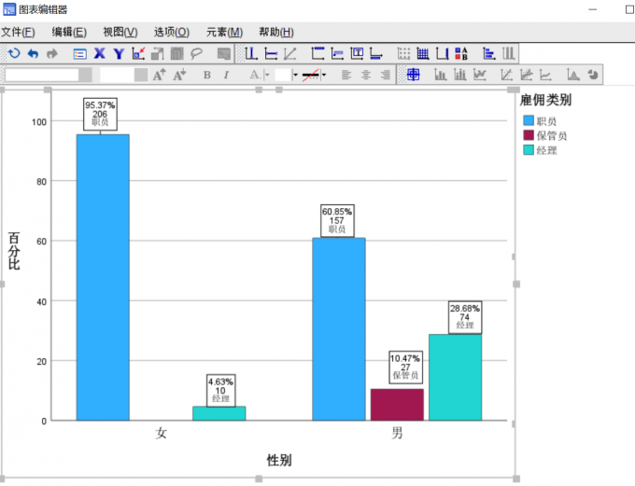
Task: Click the maroon 保管员 legend swatch
Action: click(529, 135)
